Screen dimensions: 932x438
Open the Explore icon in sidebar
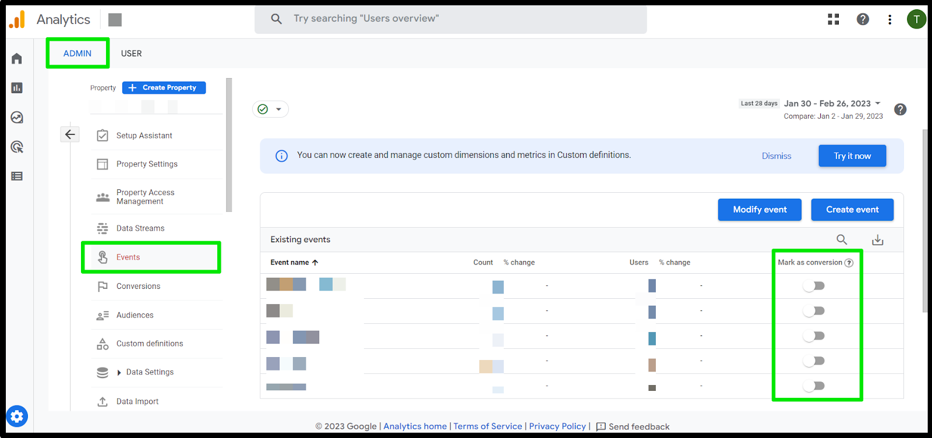tap(17, 118)
